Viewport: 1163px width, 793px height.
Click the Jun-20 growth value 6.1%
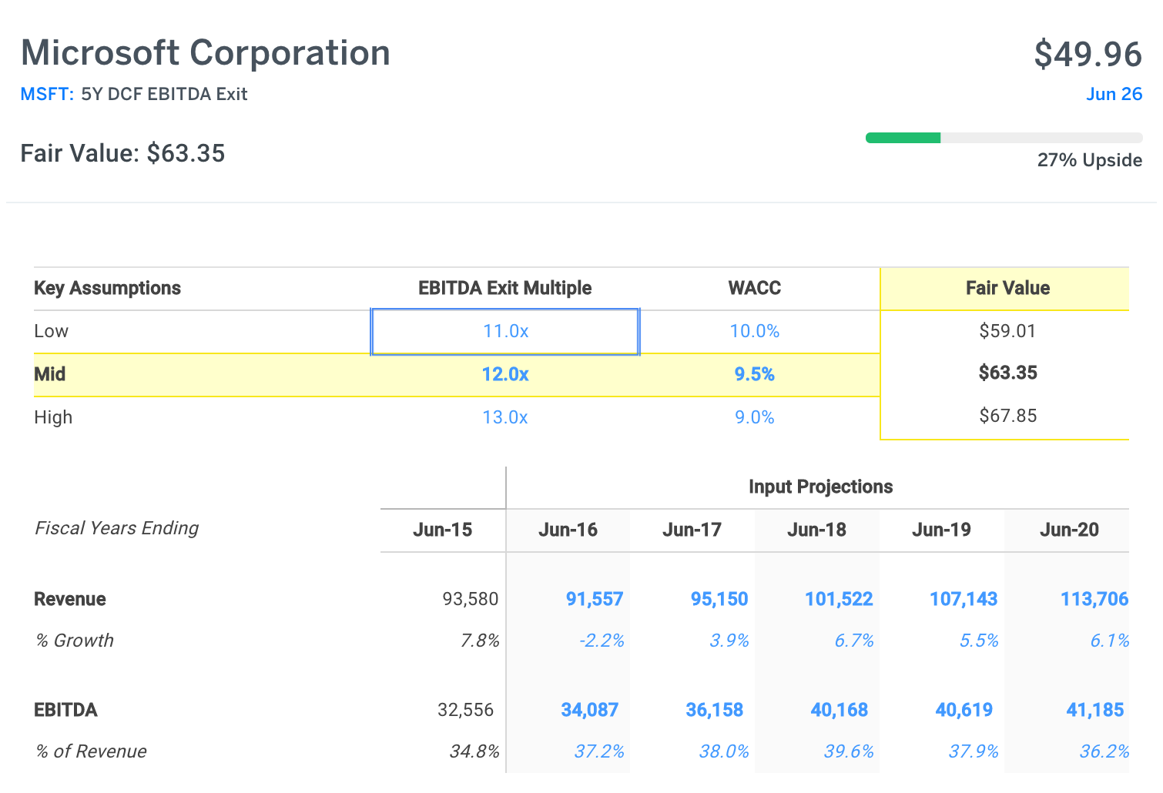[x=1110, y=641]
